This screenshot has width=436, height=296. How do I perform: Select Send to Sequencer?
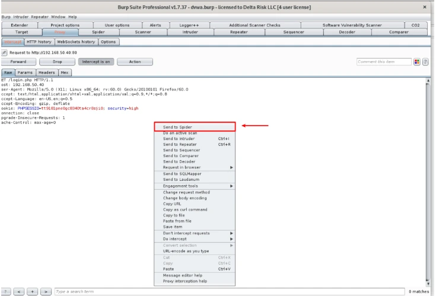point(195,150)
